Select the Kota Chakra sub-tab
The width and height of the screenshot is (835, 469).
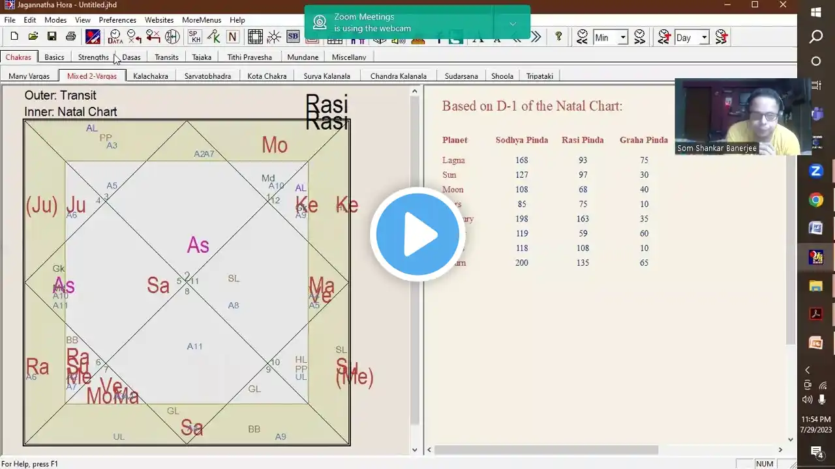pyautogui.click(x=267, y=76)
